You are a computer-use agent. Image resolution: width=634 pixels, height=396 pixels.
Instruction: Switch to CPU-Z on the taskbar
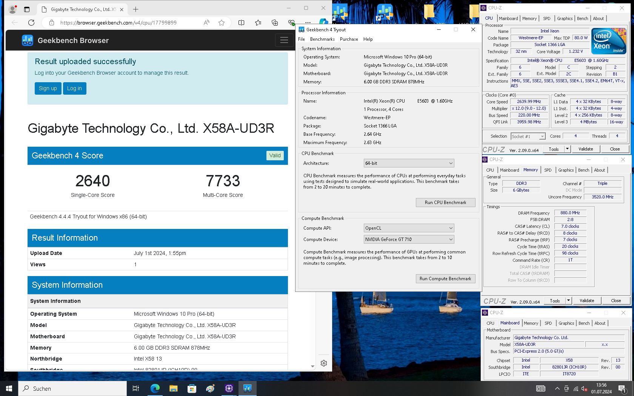click(x=229, y=388)
